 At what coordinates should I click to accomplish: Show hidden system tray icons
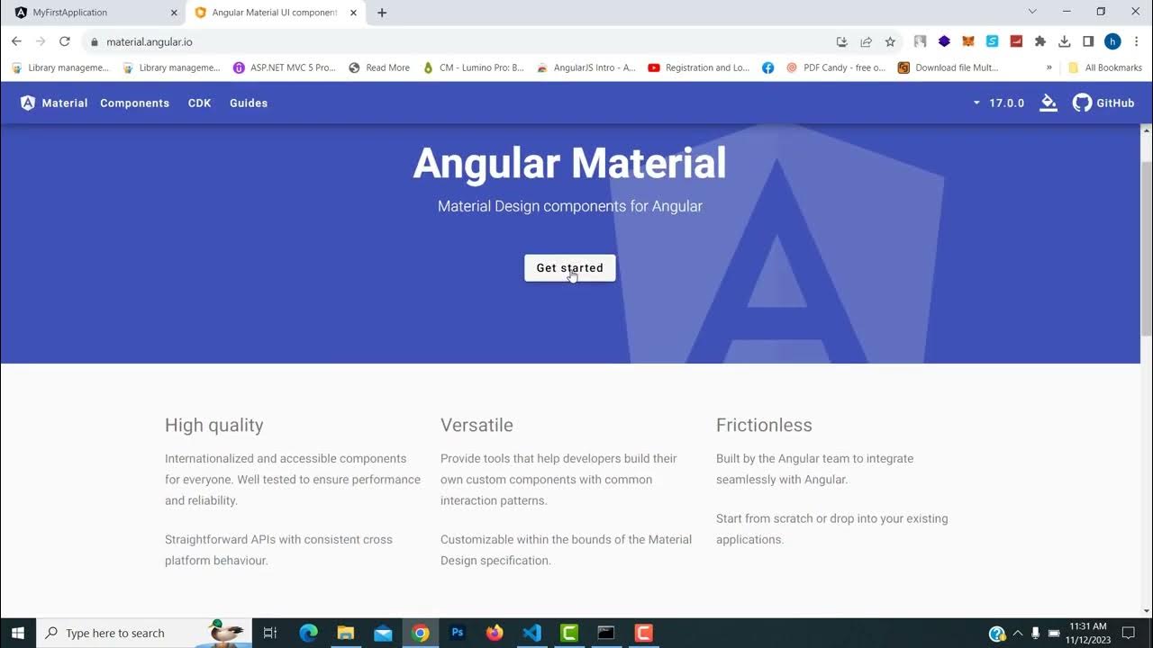1018,633
